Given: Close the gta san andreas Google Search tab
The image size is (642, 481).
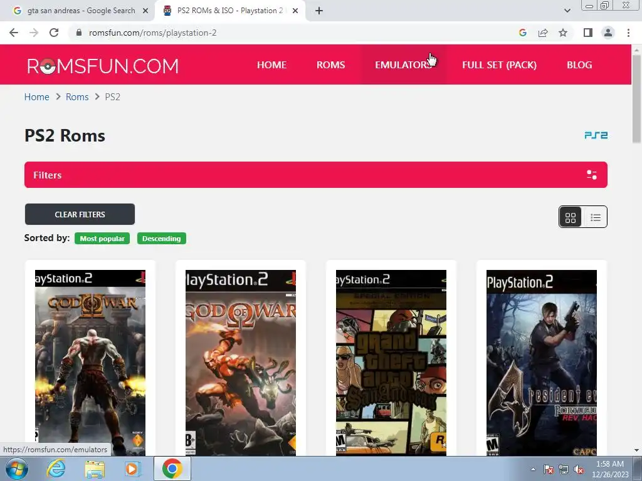Looking at the screenshot, I should pos(145,11).
